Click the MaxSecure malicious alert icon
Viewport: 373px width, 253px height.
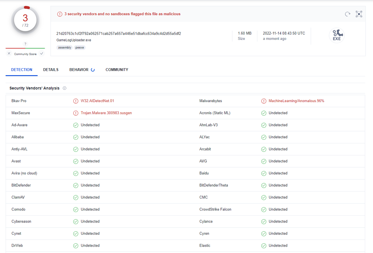pos(76,113)
